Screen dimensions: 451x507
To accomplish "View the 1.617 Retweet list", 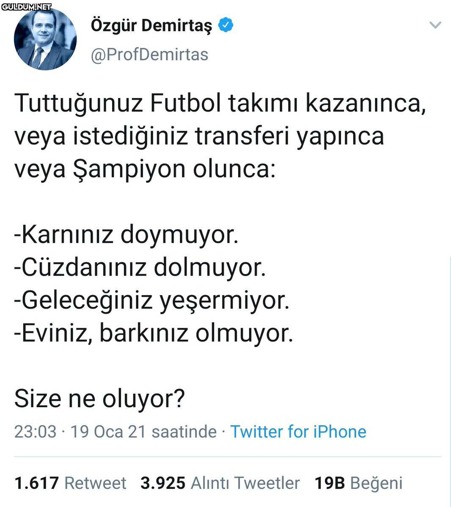I will coord(70,483).
